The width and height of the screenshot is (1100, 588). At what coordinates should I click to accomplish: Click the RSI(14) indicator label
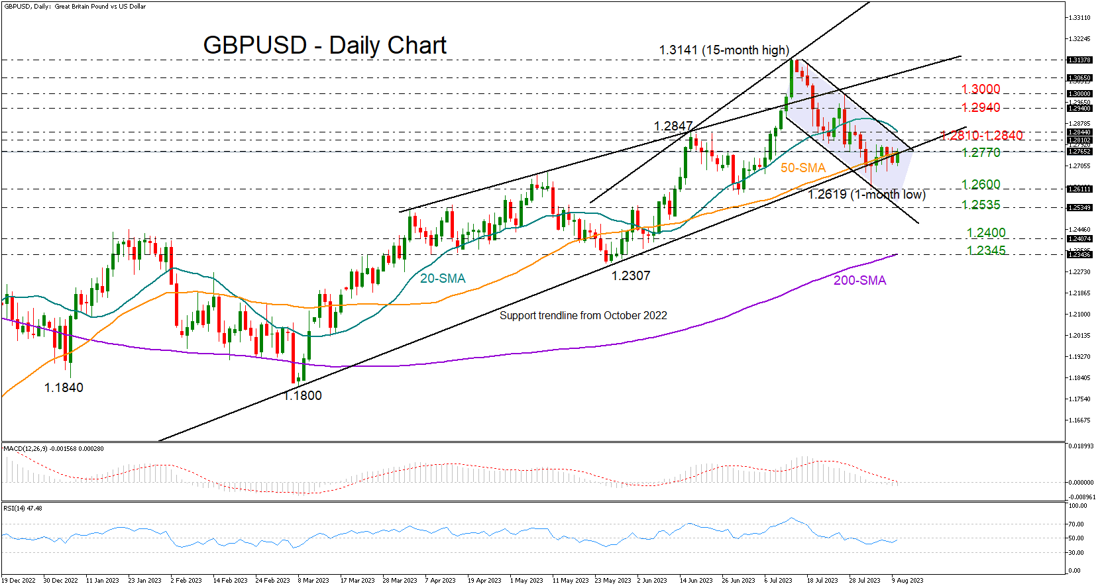pos(23,509)
